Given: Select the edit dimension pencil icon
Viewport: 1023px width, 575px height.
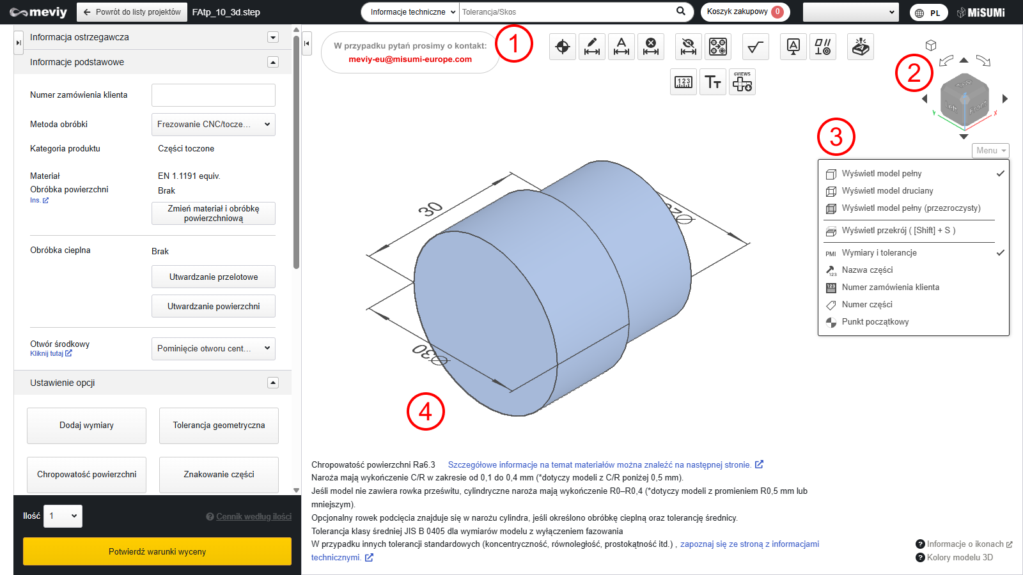Looking at the screenshot, I should click(x=592, y=47).
